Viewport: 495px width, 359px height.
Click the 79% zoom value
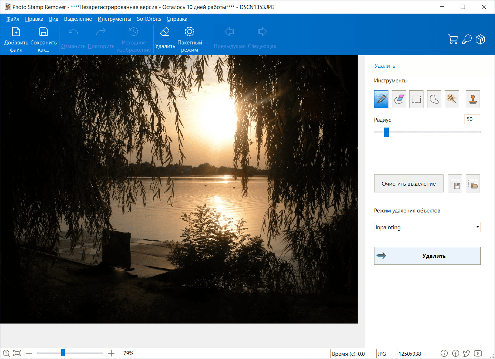click(x=128, y=353)
